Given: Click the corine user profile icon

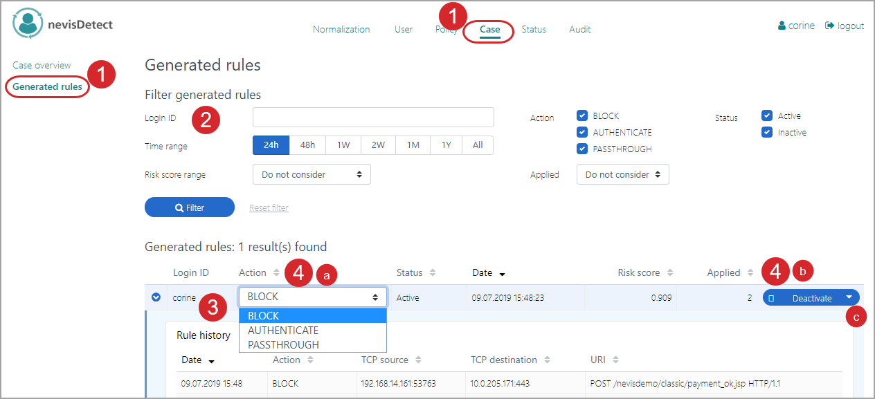Looking at the screenshot, I should [782, 26].
